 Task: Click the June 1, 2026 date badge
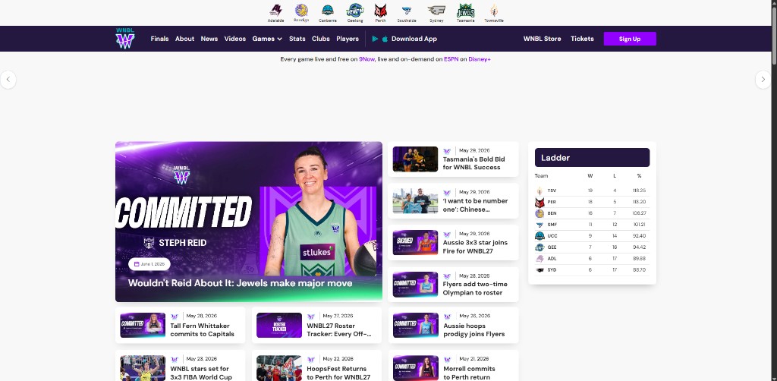(x=149, y=264)
